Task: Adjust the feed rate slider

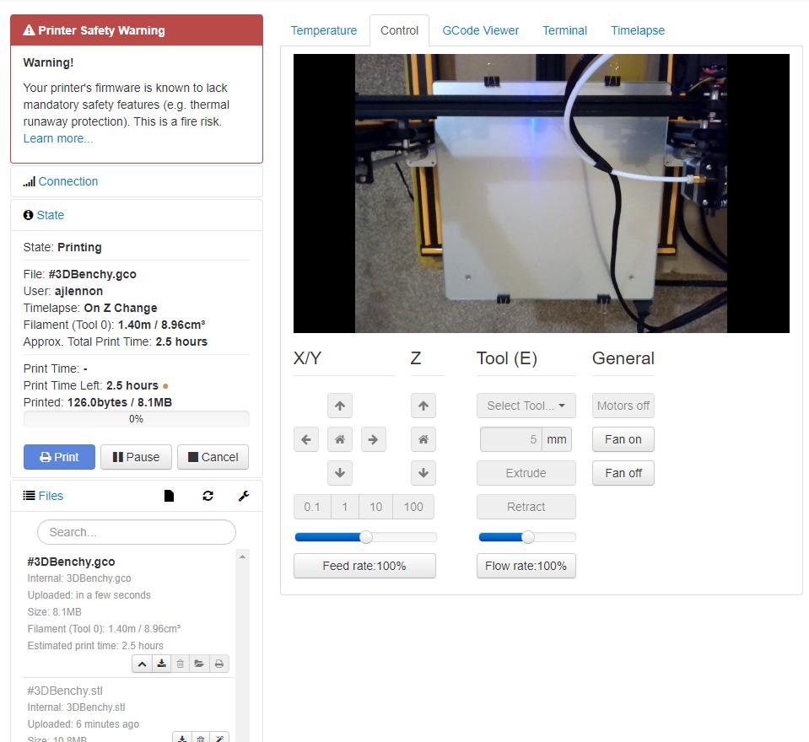Action: point(365,537)
